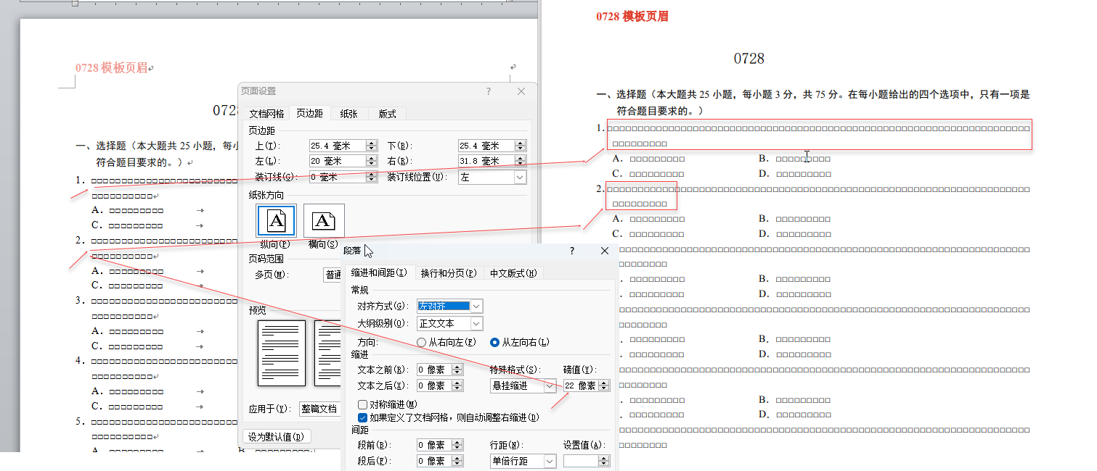This screenshot has height=471, width=1097.
Task: Click the help icon in 段落 dialog
Action: (572, 251)
